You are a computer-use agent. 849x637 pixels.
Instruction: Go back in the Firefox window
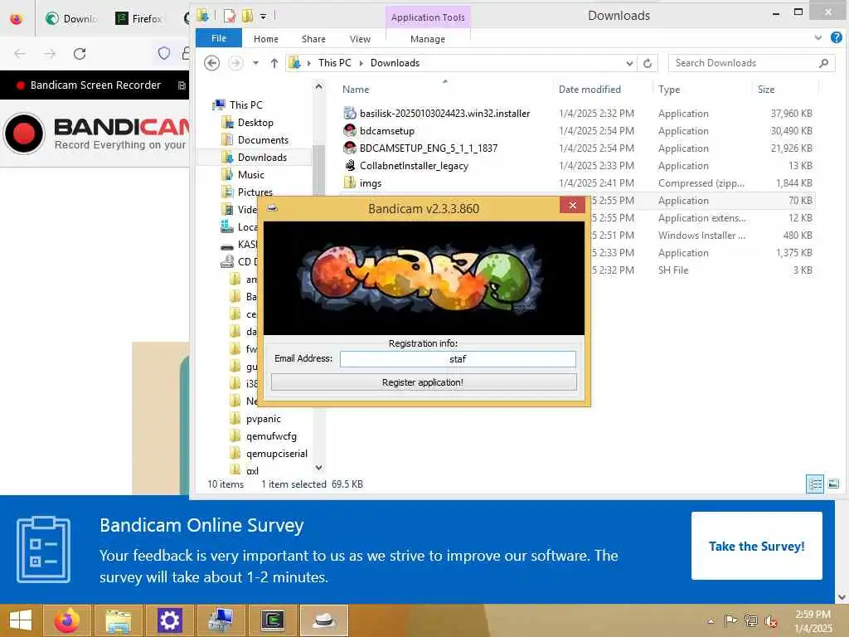click(x=20, y=54)
